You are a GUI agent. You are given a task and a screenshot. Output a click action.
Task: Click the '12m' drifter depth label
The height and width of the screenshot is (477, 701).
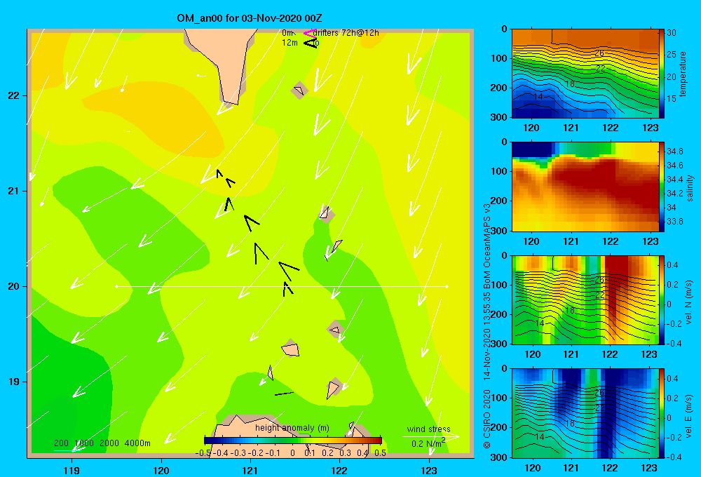290,43
